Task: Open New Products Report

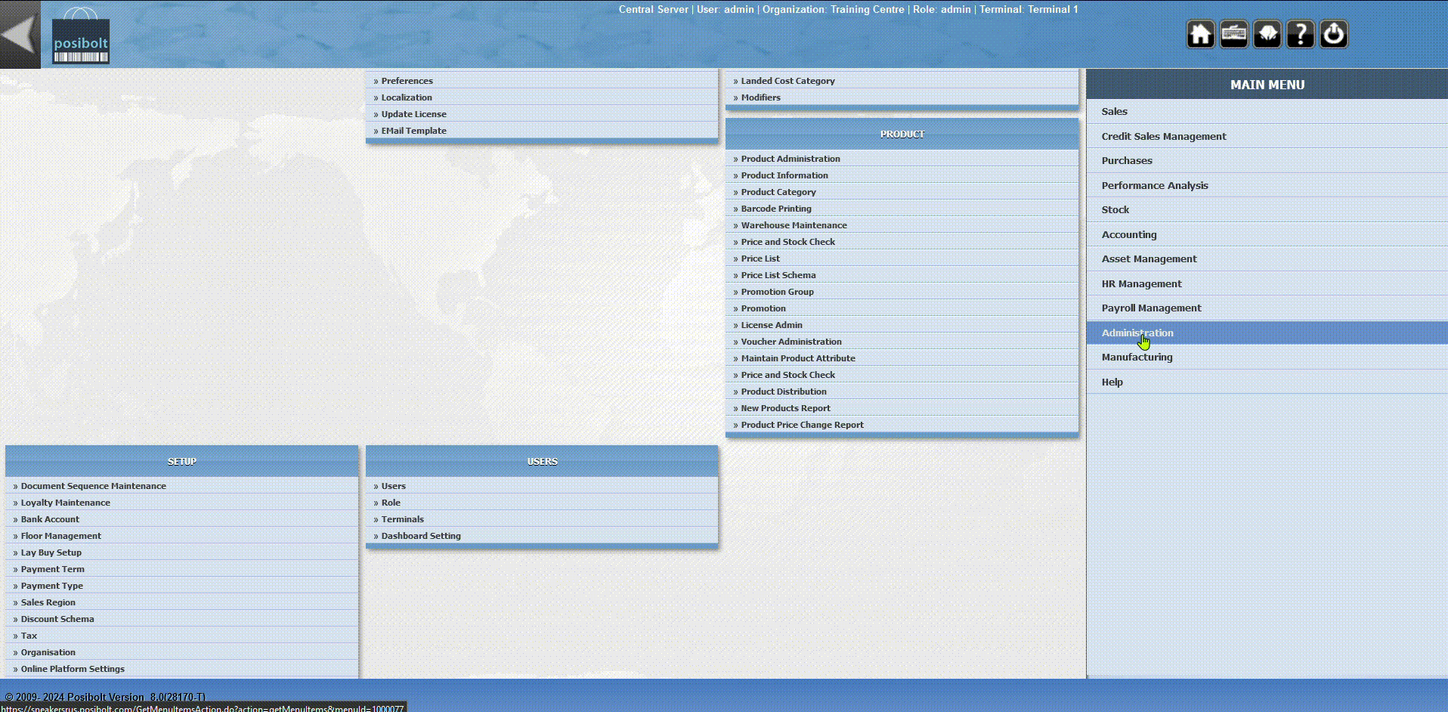Action: [x=785, y=408]
